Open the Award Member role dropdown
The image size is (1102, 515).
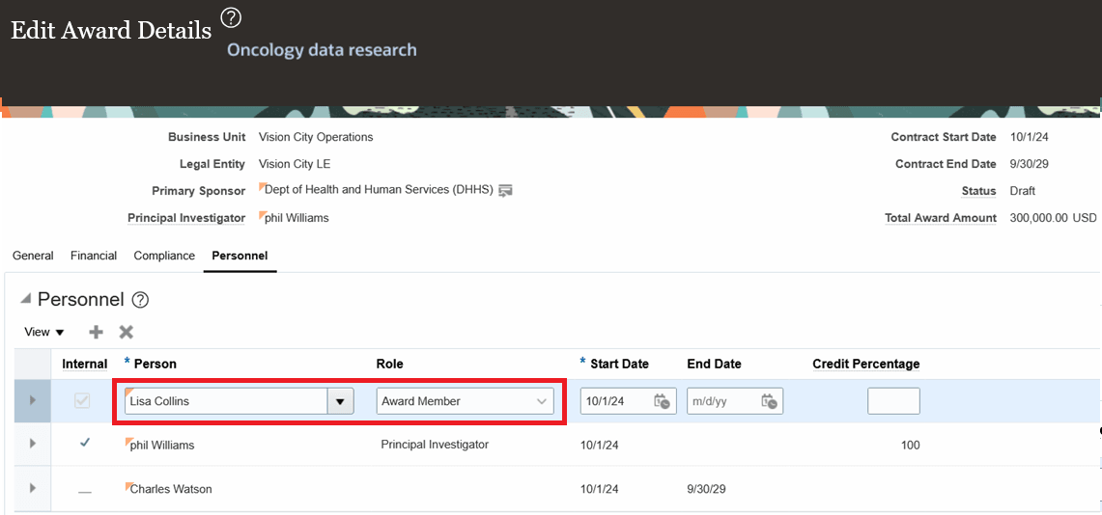click(x=466, y=401)
